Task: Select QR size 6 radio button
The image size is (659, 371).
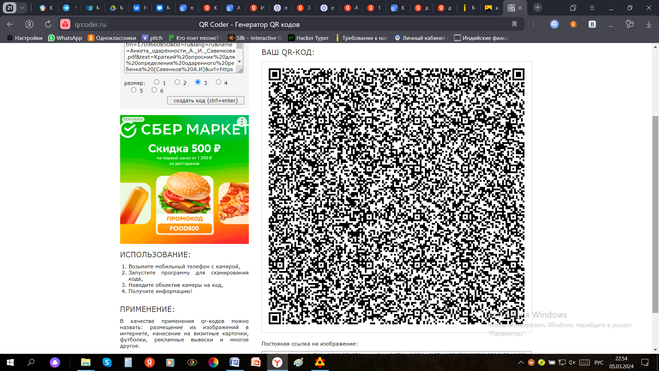Action: click(154, 90)
